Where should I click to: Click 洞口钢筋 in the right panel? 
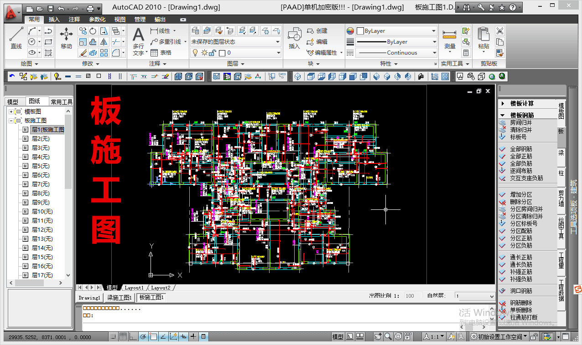[x=521, y=291]
